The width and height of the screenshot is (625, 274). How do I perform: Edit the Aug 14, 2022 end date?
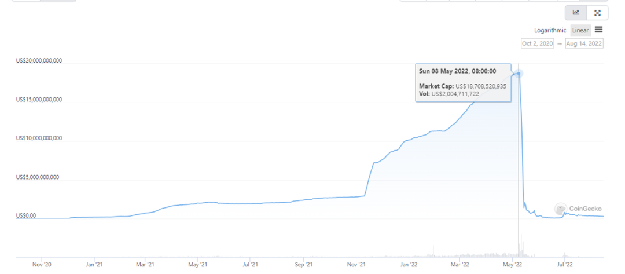pyautogui.click(x=584, y=43)
